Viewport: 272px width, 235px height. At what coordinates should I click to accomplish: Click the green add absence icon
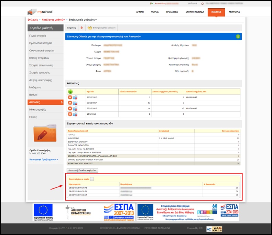[70, 92]
